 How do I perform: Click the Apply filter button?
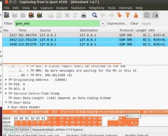point(146,24)
